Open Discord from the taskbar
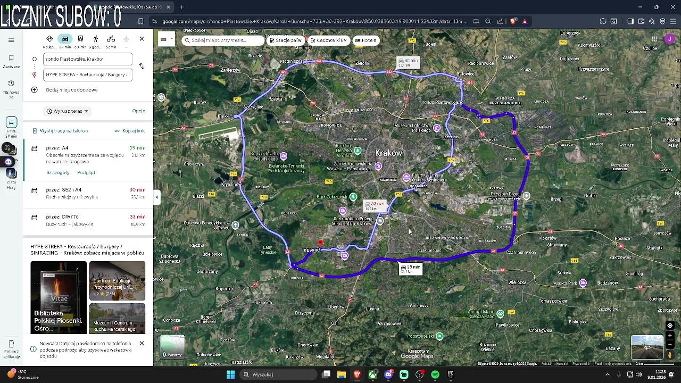 point(388,374)
